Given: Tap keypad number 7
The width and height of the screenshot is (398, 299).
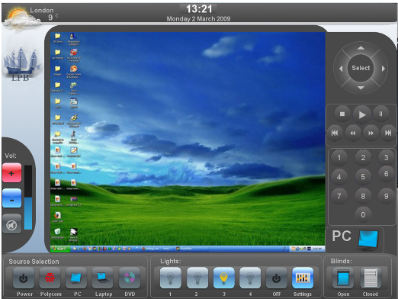Looking at the screenshot, I should (x=339, y=196).
